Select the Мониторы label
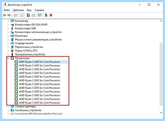 coord(21,36)
